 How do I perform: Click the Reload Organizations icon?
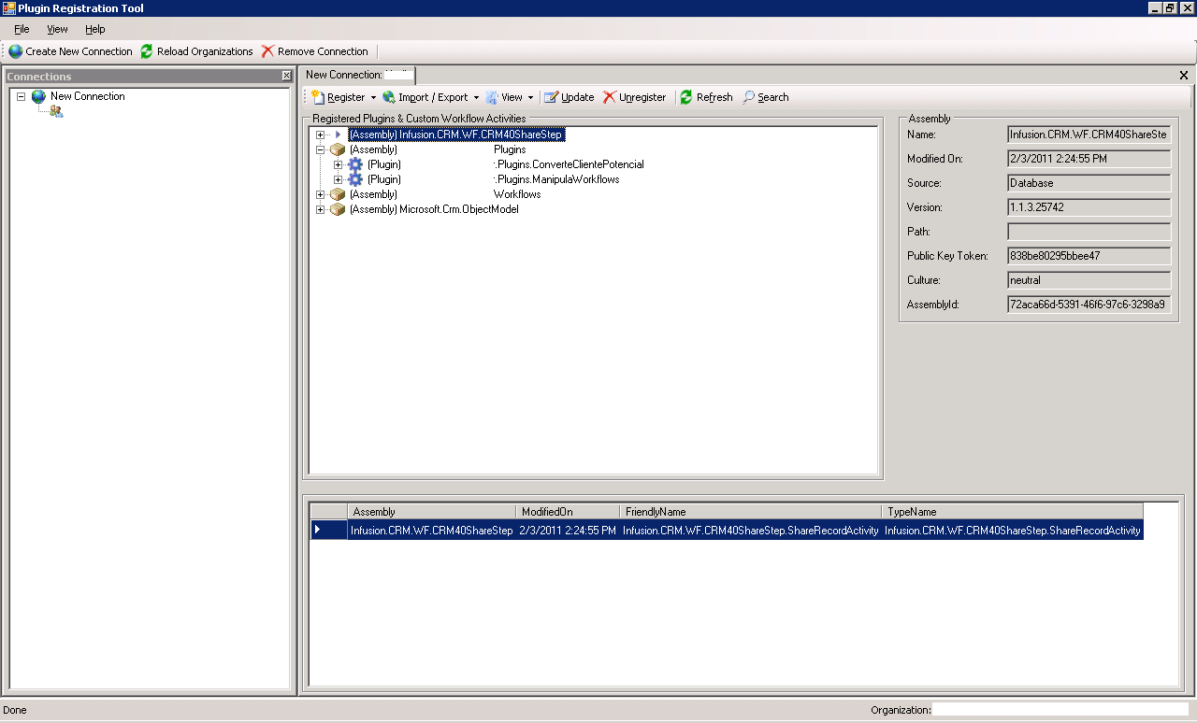click(147, 51)
